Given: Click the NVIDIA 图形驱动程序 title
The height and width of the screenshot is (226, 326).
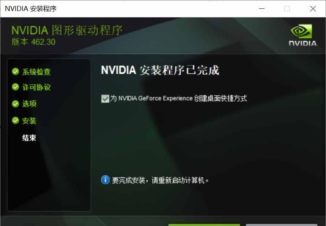Looking at the screenshot, I should (67, 30).
